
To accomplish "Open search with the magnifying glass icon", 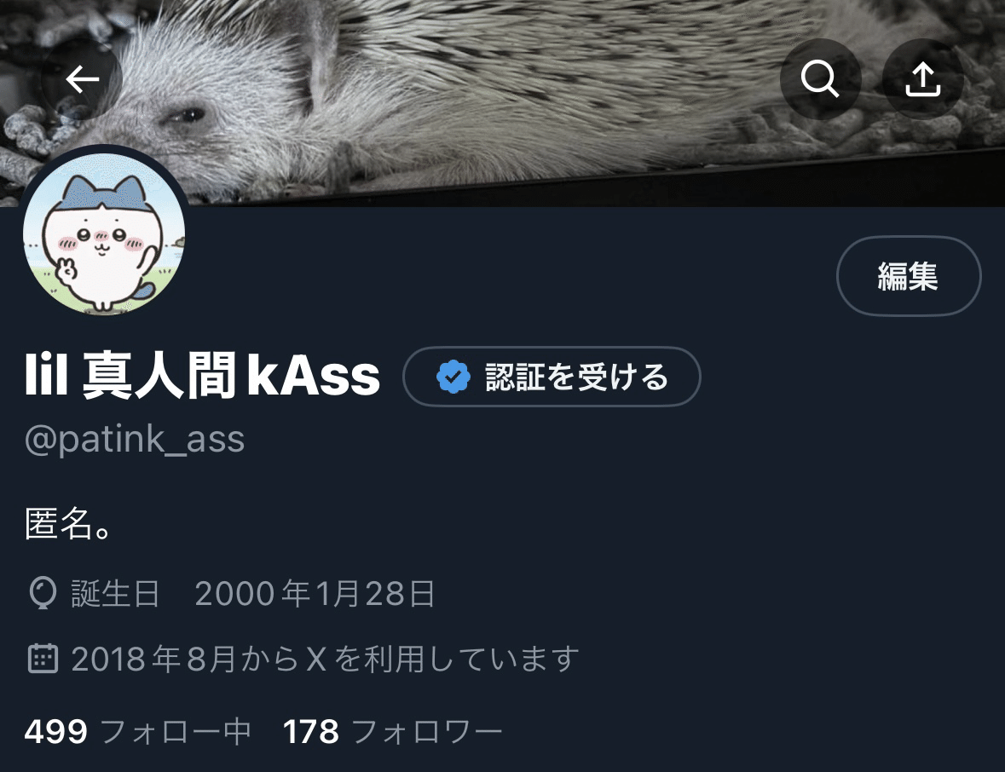I will 820,78.
